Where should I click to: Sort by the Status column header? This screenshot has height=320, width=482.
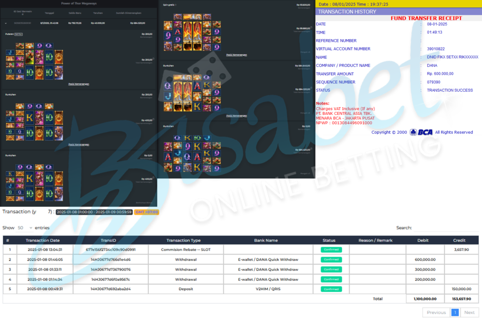coord(329,240)
